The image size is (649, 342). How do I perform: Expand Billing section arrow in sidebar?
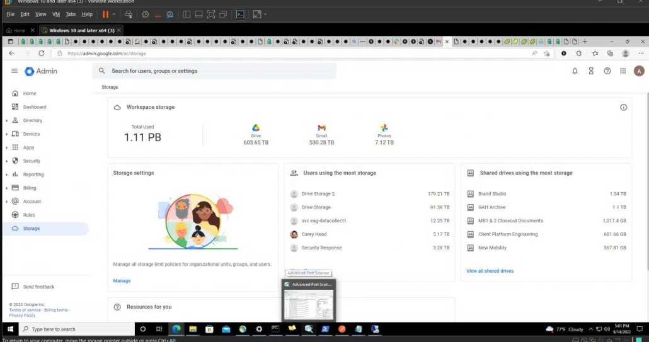(x=7, y=188)
